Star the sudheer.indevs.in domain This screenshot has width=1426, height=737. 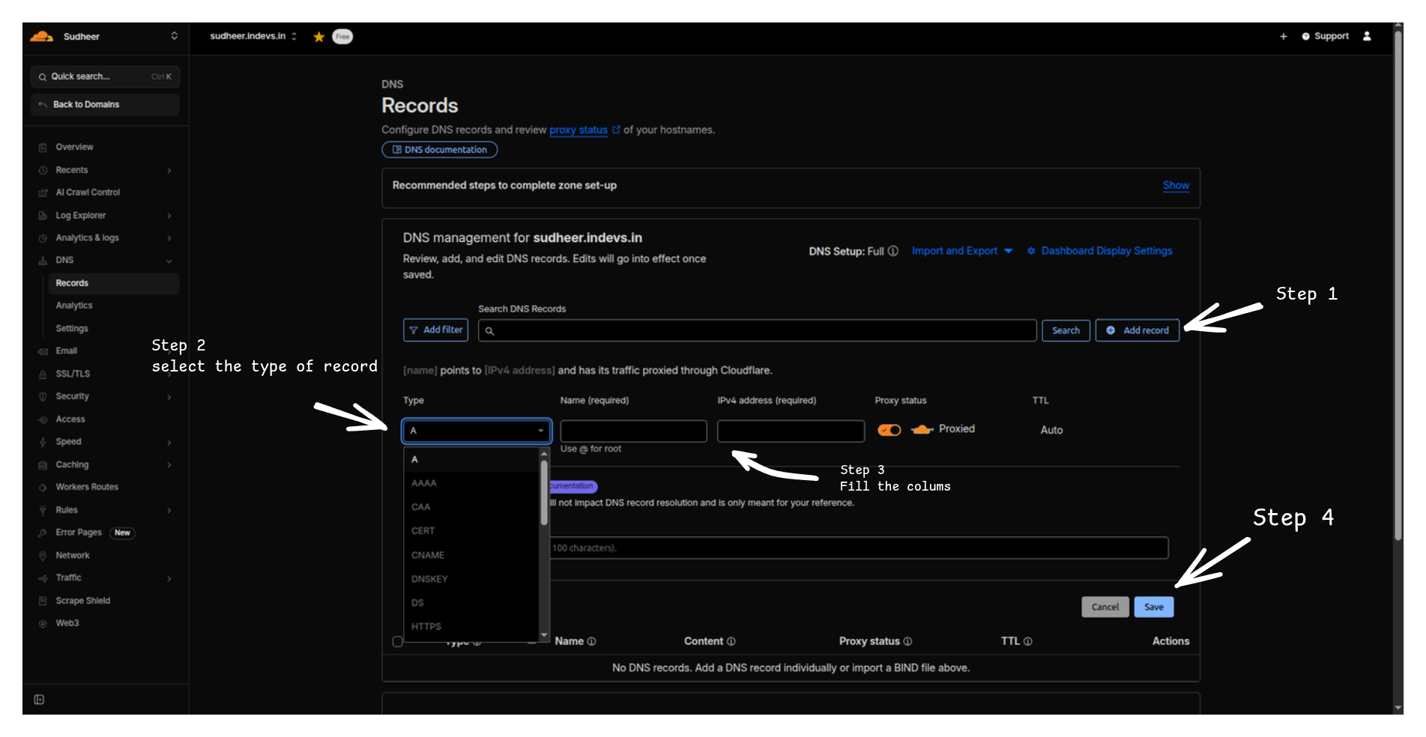[319, 37]
